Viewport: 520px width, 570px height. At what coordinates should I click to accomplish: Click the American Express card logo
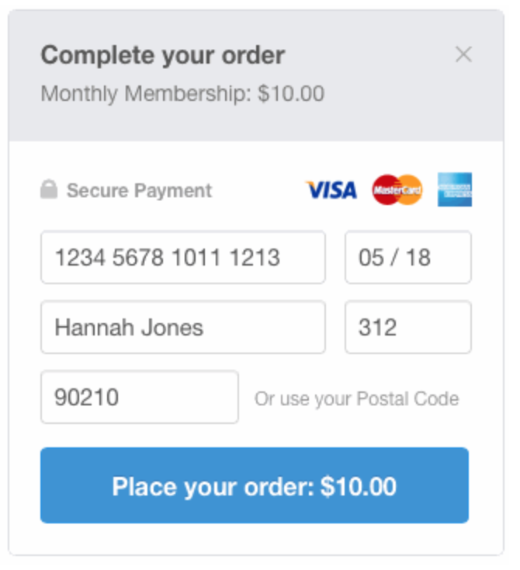point(454,190)
